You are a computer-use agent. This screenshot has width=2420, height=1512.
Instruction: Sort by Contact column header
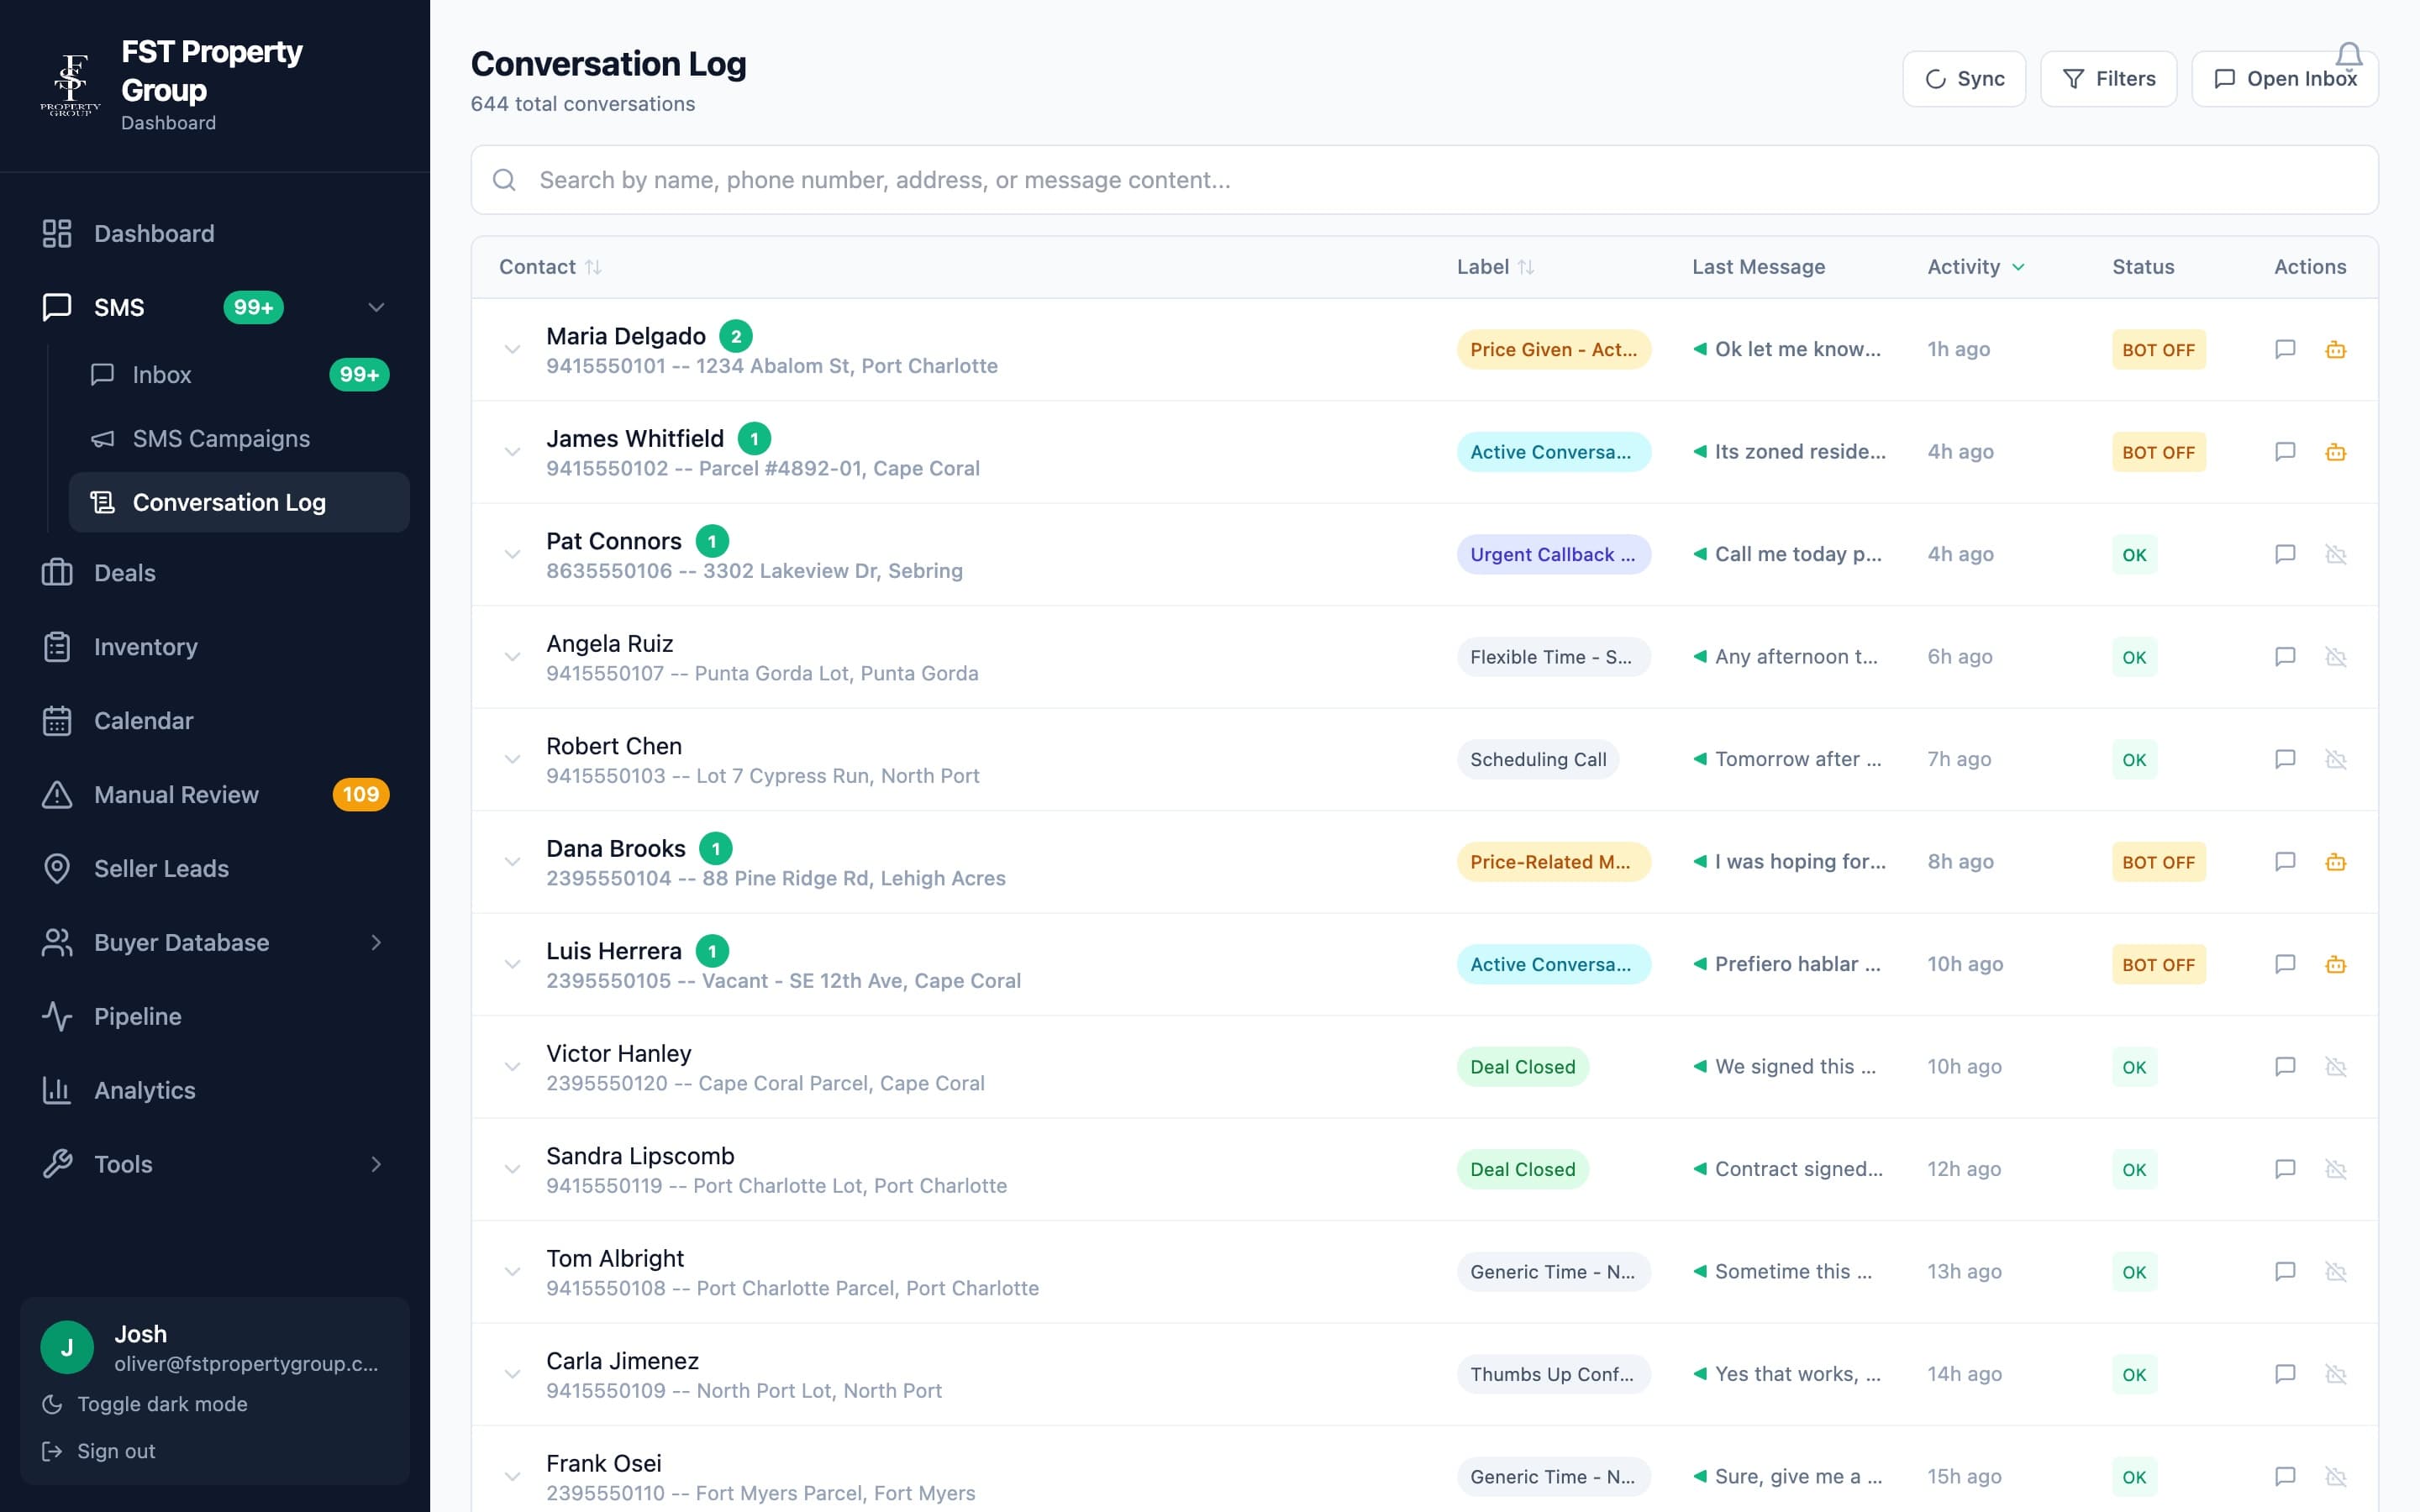tap(550, 267)
